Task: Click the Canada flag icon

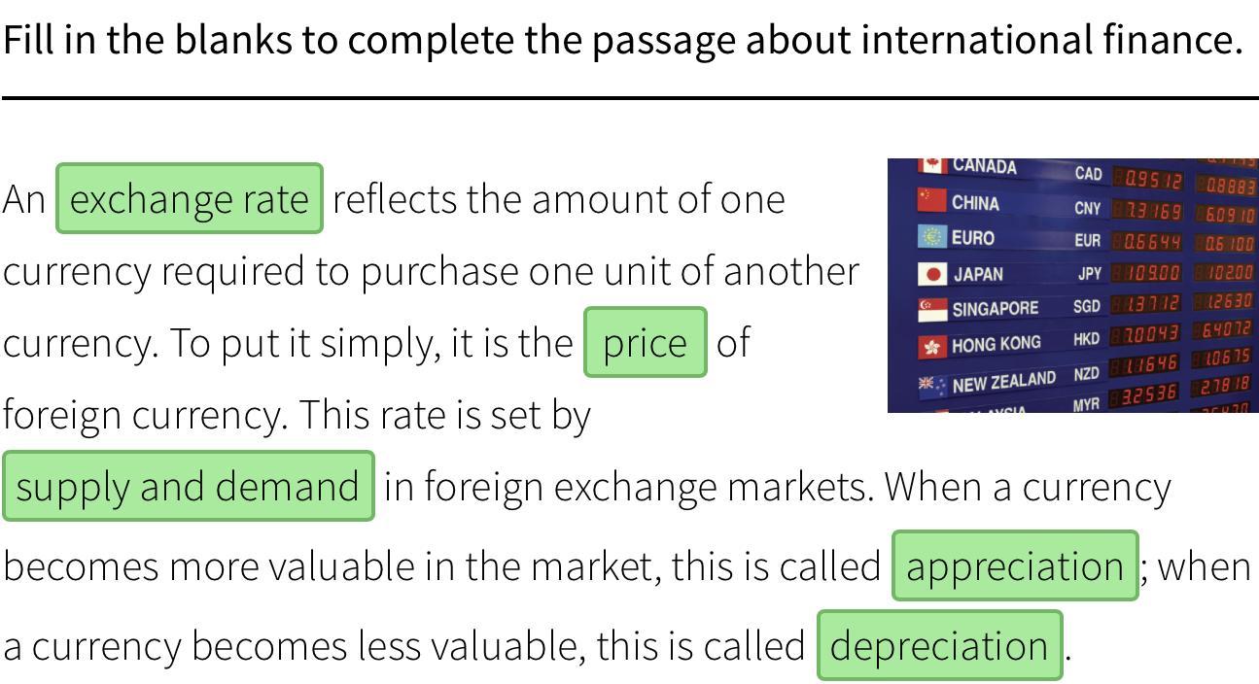Action: [x=932, y=165]
